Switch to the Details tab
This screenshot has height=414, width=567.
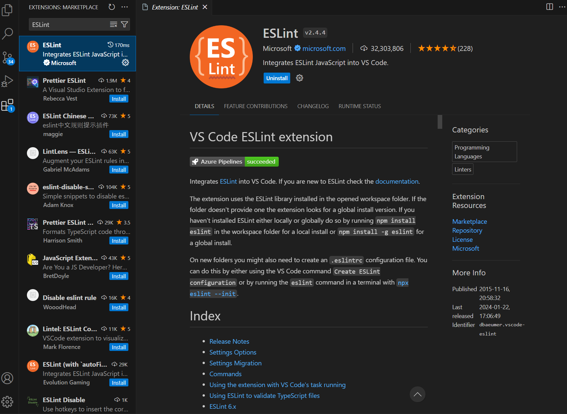[205, 106]
